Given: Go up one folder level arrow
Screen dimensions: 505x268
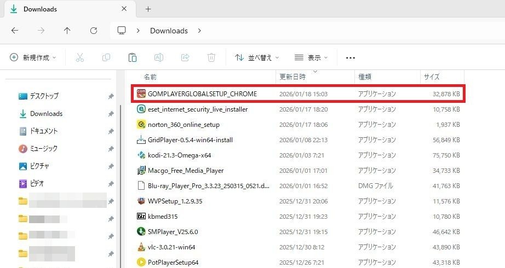Looking at the screenshot, I should pos(67,31).
